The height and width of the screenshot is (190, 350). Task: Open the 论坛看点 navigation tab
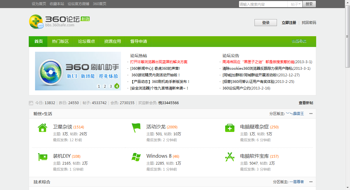87,42
